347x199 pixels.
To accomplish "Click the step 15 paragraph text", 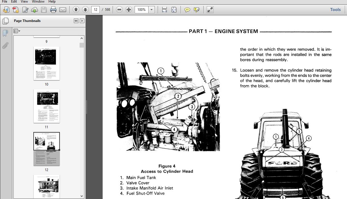I will (286, 78).
